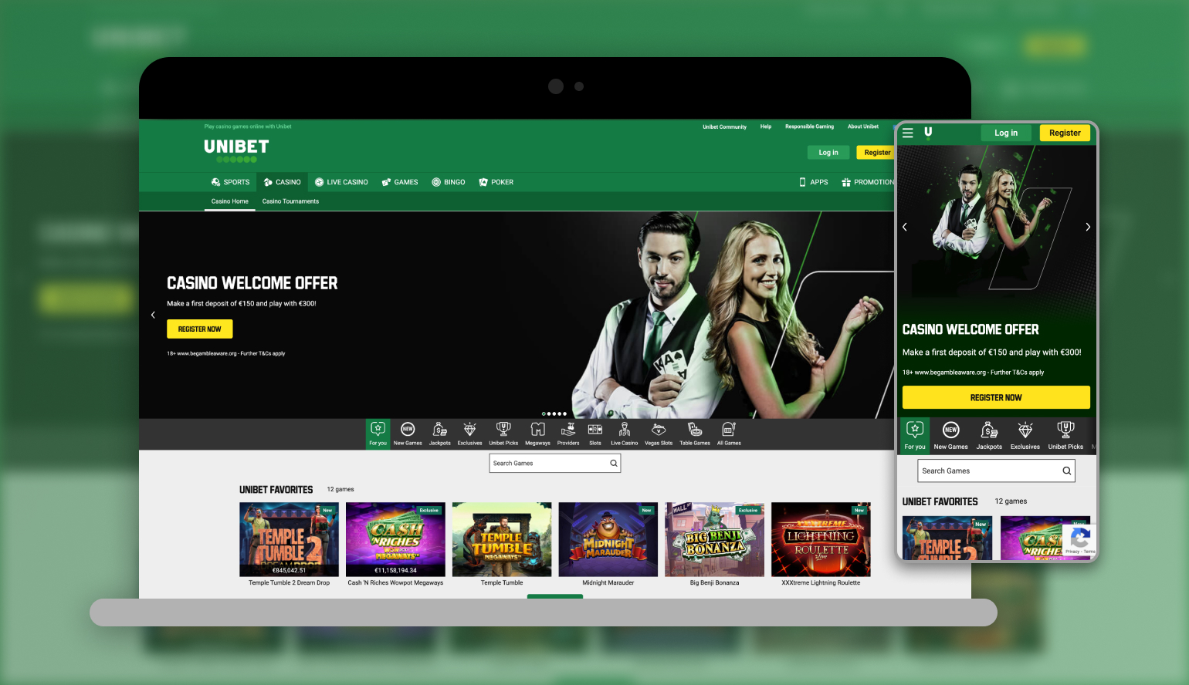Open the CASINO navigation item
This screenshot has width=1189, height=685.
282,182
